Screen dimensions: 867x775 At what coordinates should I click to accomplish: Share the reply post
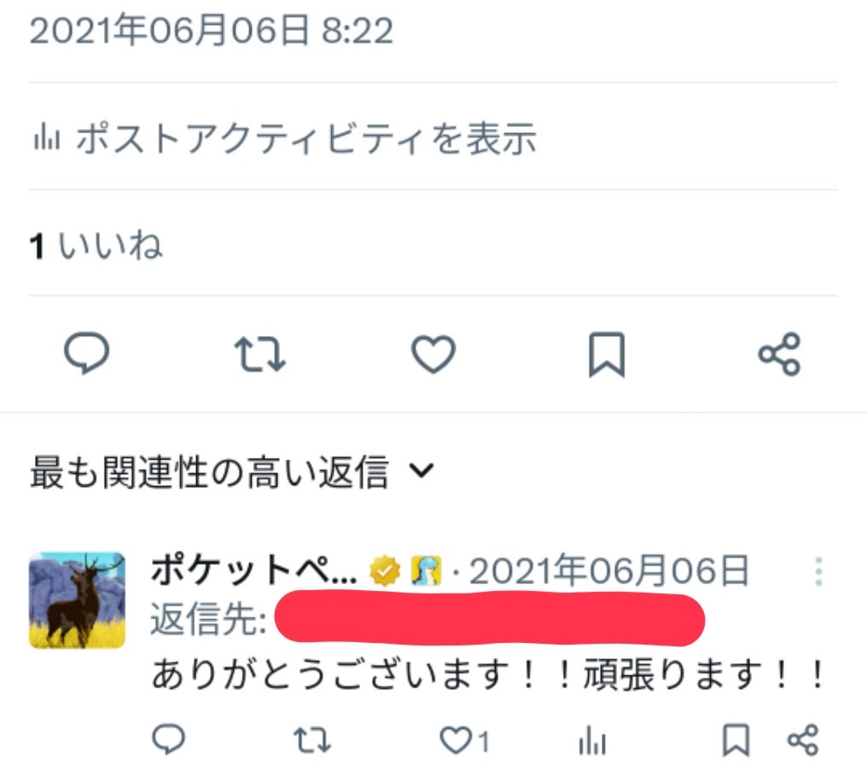[x=803, y=740]
